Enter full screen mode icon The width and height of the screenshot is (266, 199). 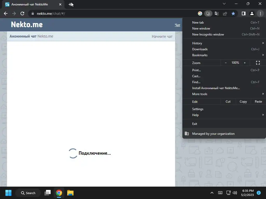[x=258, y=63]
